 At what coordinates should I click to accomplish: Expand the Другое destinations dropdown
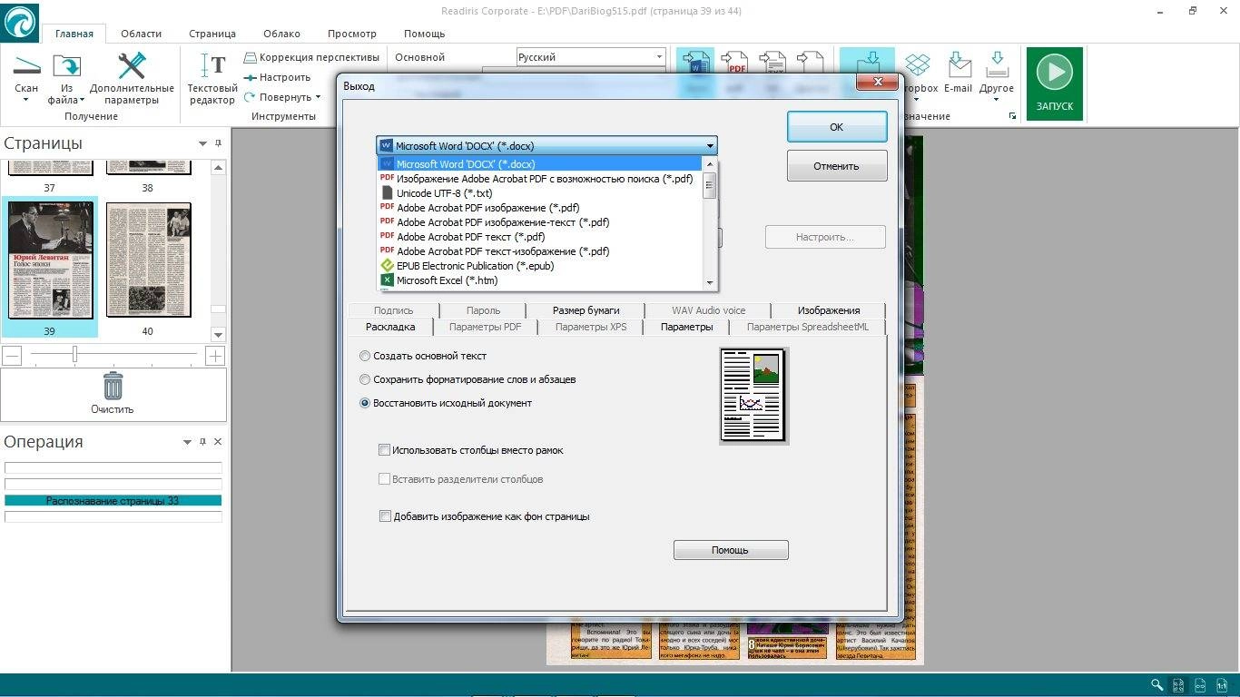pos(996,100)
